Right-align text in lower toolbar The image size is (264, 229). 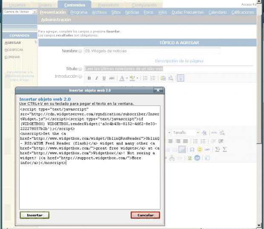(178, 141)
